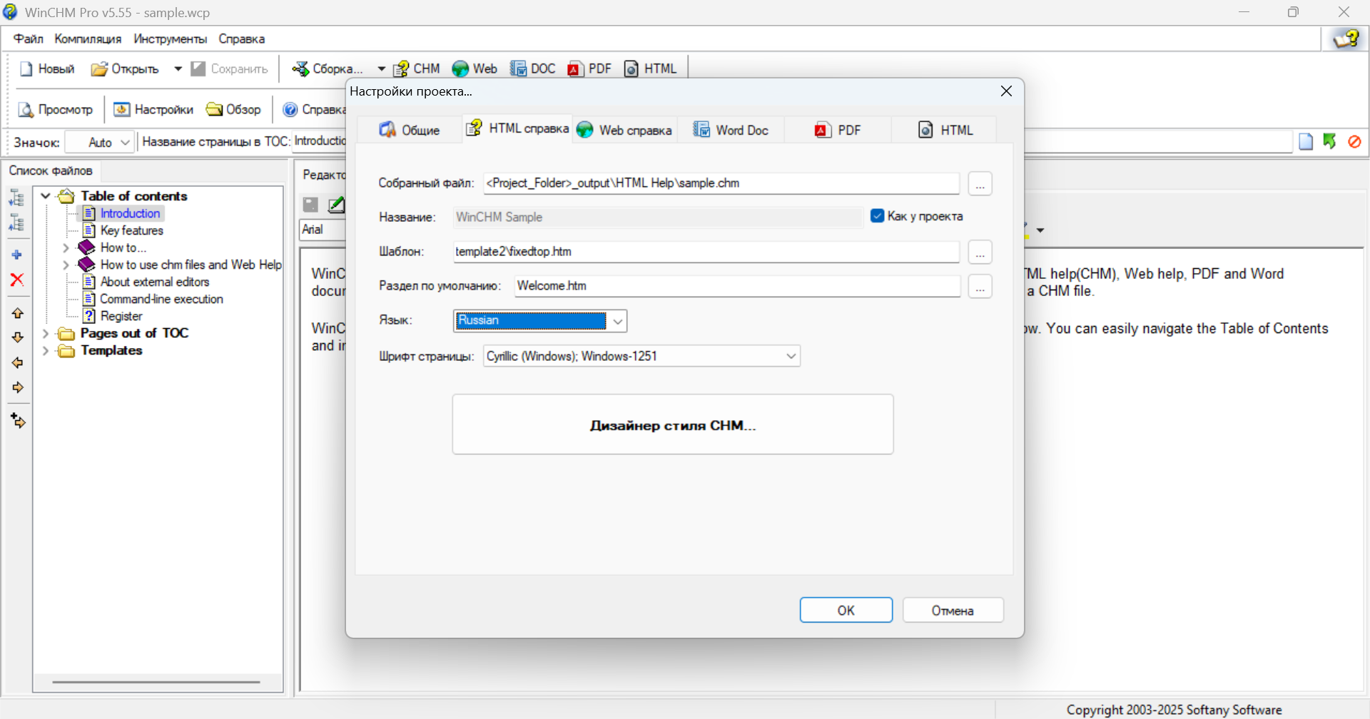Click the Сборка build icon
Image resolution: width=1370 pixels, height=719 pixels.
point(300,68)
